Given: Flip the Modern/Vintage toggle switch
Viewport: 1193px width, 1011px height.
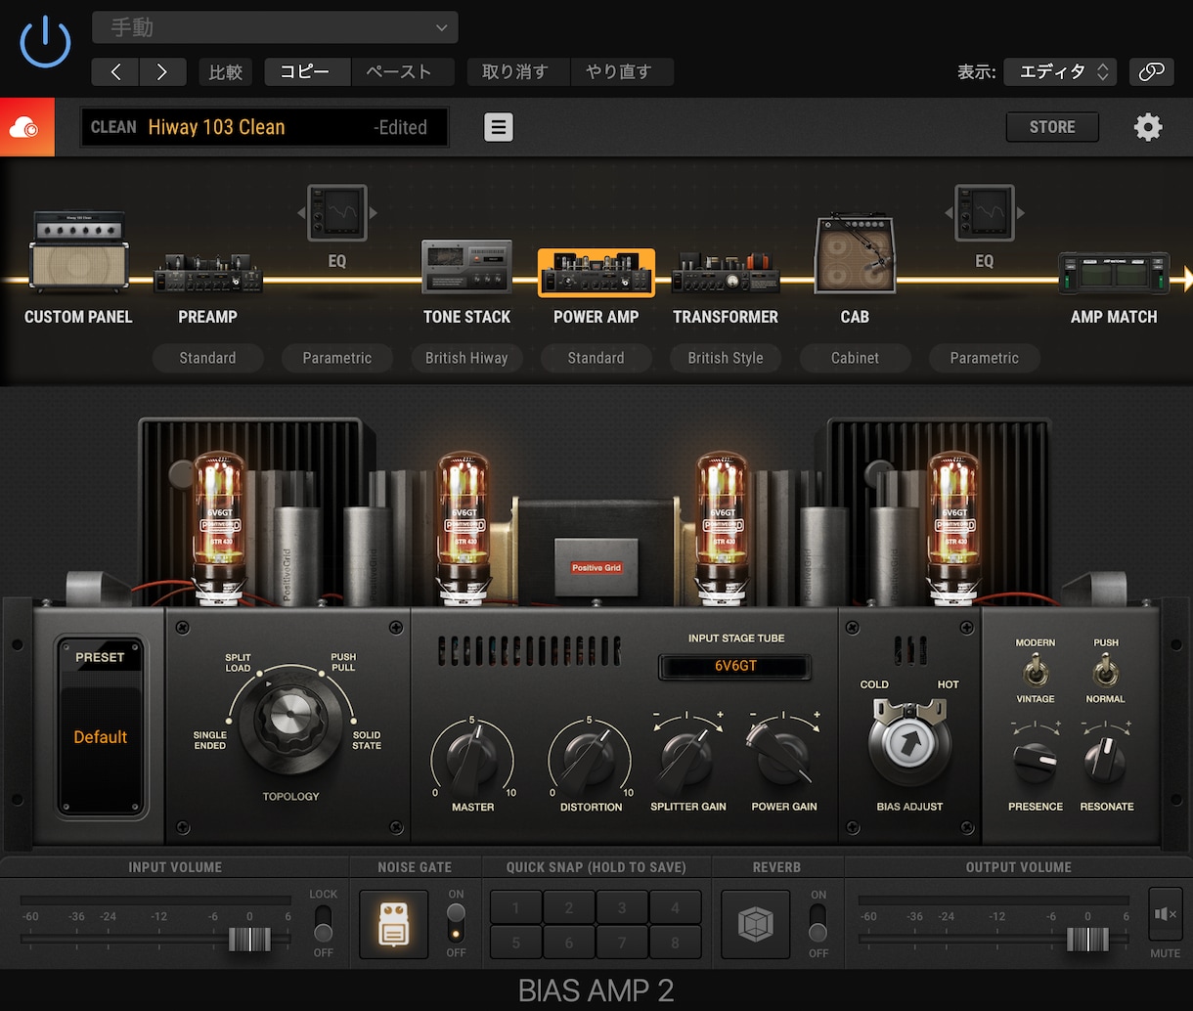Looking at the screenshot, I should 1036,672.
